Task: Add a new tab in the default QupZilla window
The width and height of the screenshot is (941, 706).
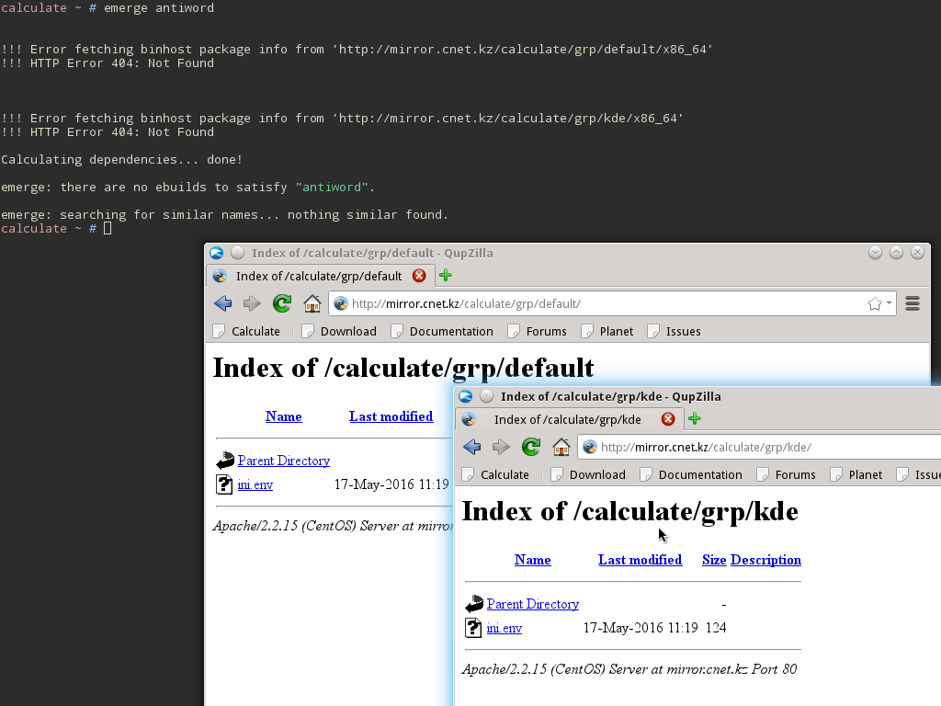Action: 446,276
